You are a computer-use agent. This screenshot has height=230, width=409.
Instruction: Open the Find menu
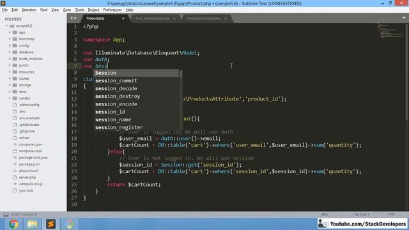point(43,10)
